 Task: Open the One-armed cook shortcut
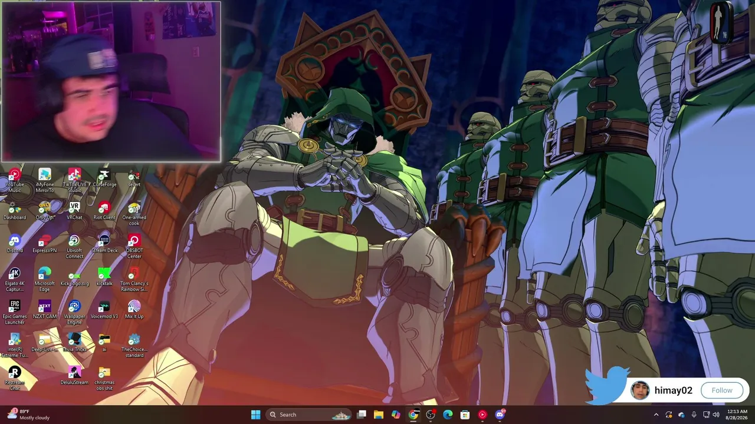pos(134,213)
